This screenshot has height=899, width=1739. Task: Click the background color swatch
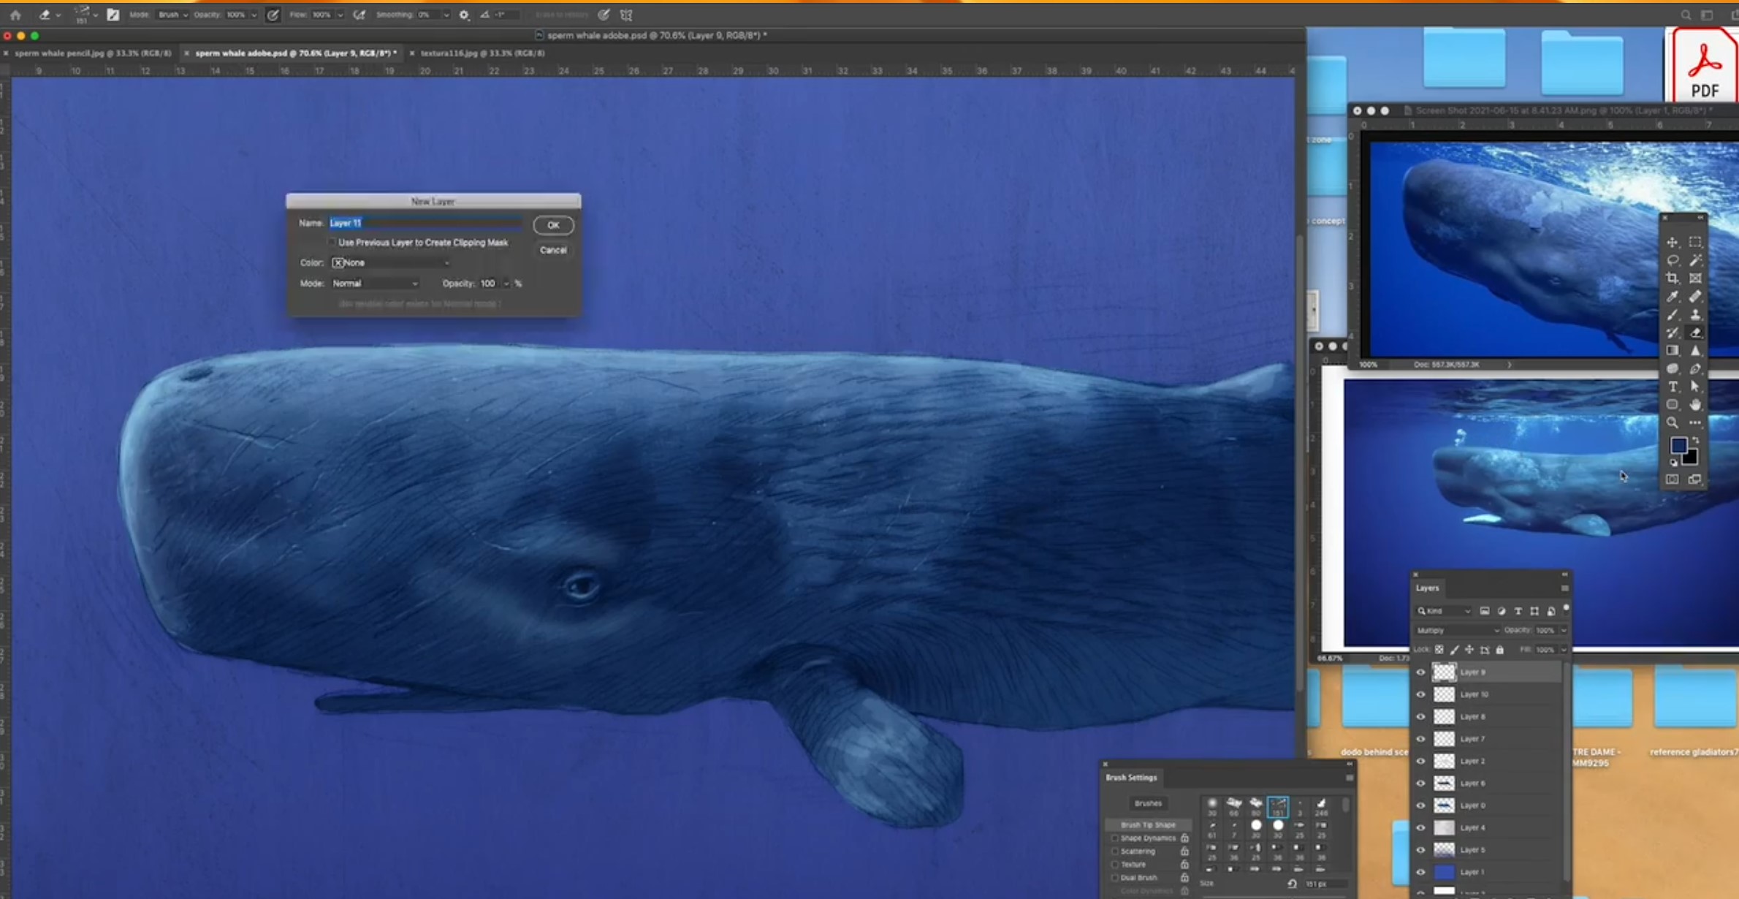point(1690,459)
